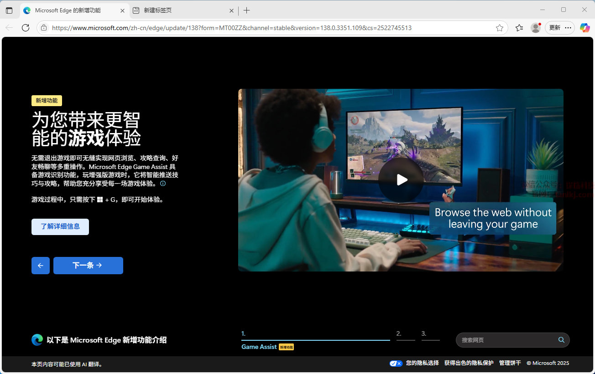The image size is (595, 374).
Task: Advance with the 下一条 button
Action: 88,266
